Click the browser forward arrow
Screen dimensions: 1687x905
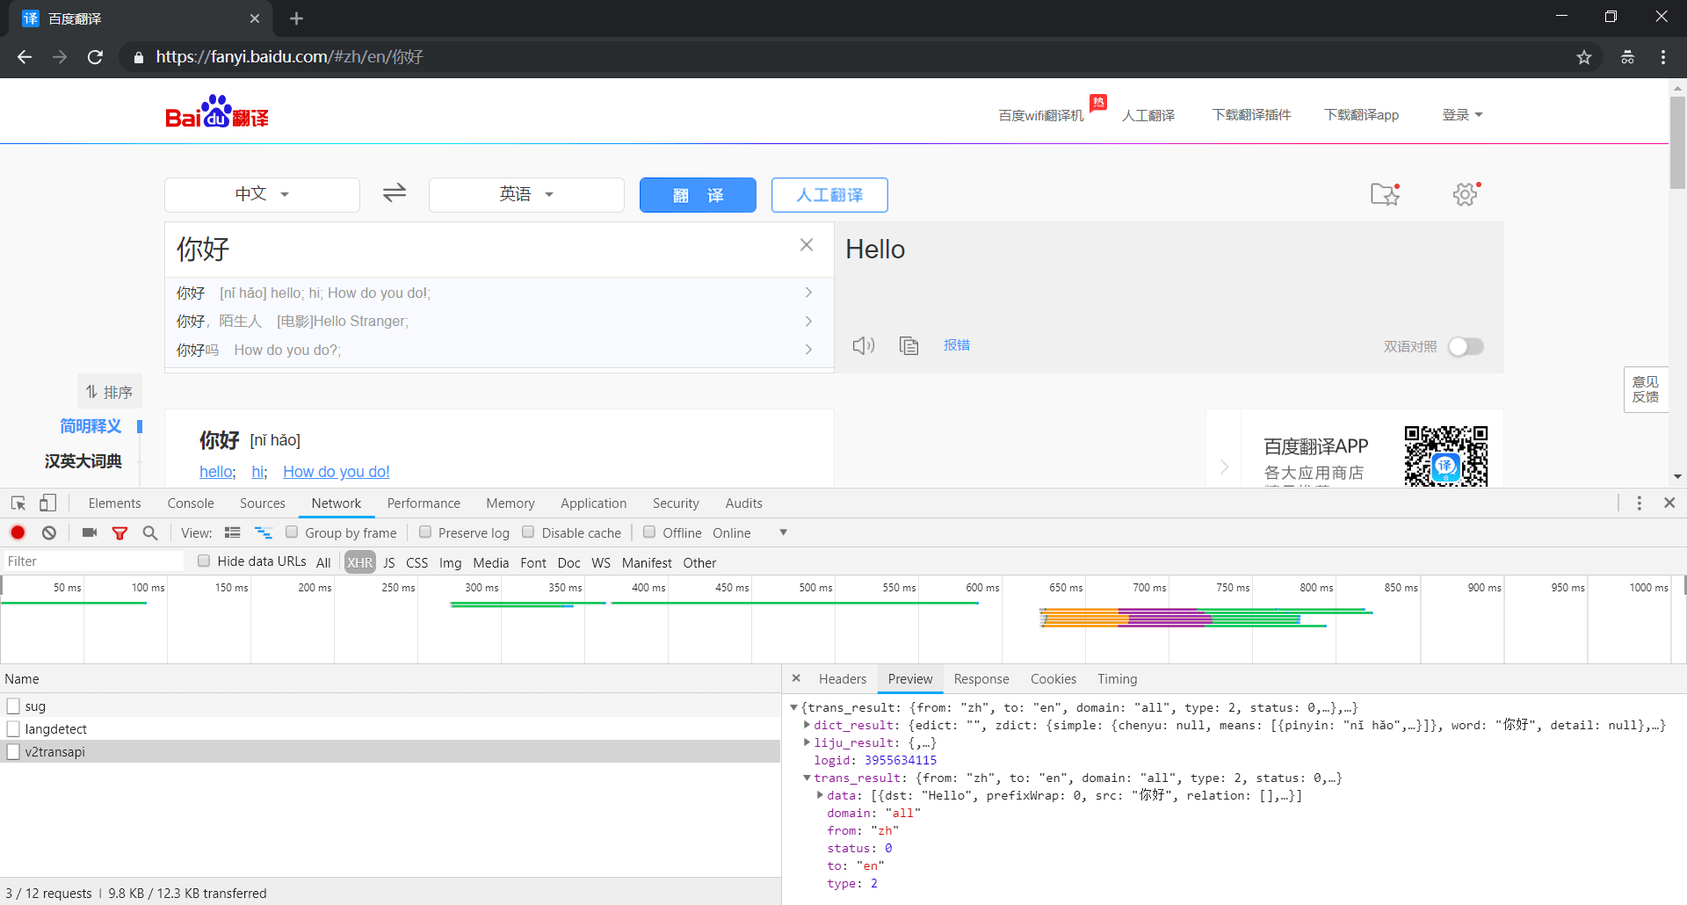[60, 57]
